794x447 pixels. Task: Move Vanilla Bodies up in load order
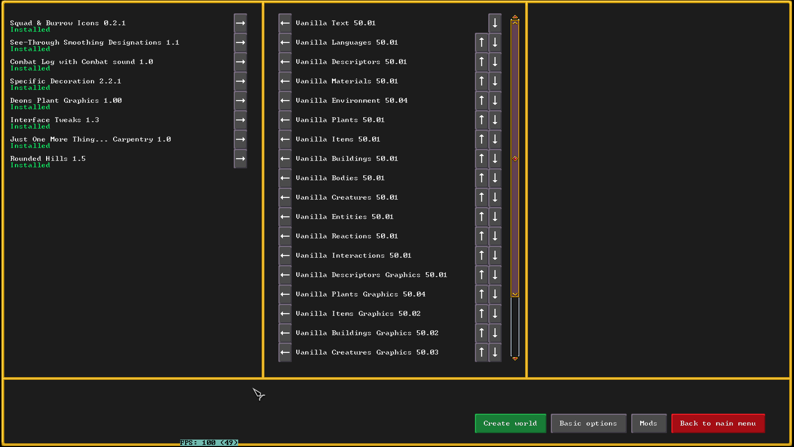coord(481,178)
